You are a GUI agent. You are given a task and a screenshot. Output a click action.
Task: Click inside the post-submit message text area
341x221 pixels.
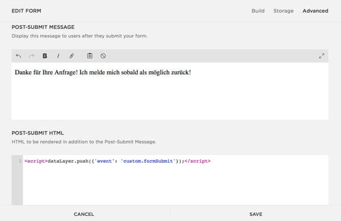(x=170, y=91)
